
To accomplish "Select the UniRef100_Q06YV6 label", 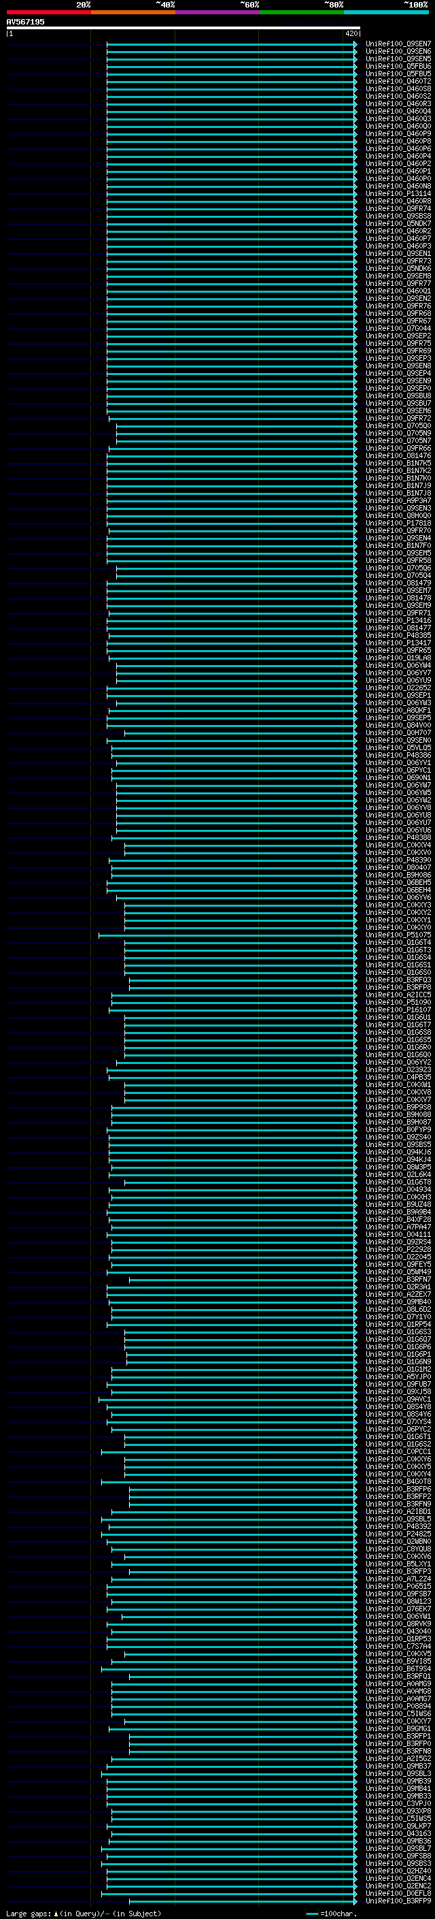I will pyautogui.click(x=398, y=898).
